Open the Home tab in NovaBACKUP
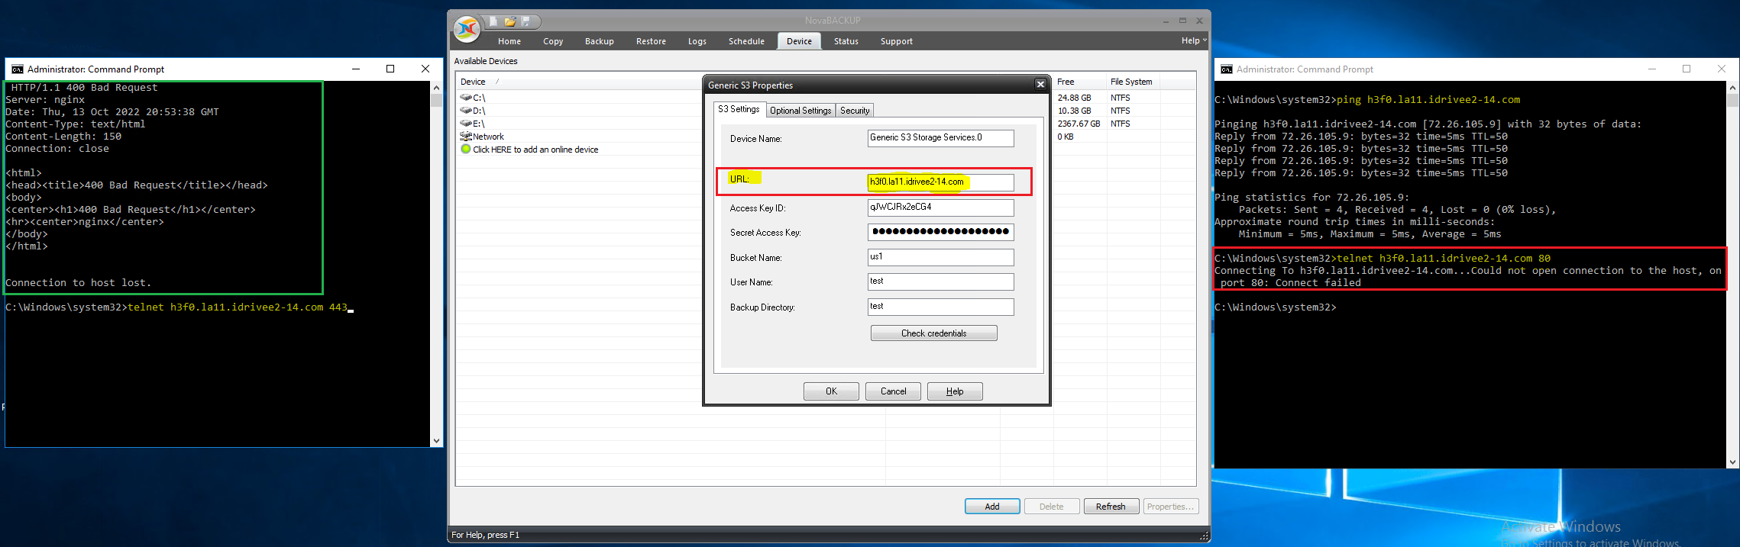The width and height of the screenshot is (1740, 547). (x=509, y=41)
